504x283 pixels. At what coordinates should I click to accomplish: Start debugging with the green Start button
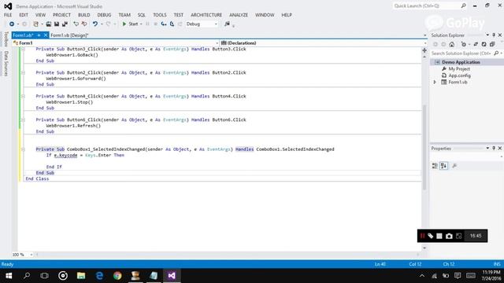130,24
